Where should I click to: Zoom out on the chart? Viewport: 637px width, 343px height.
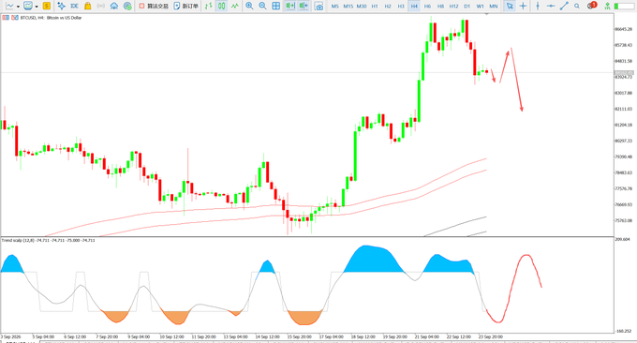(x=263, y=7)
